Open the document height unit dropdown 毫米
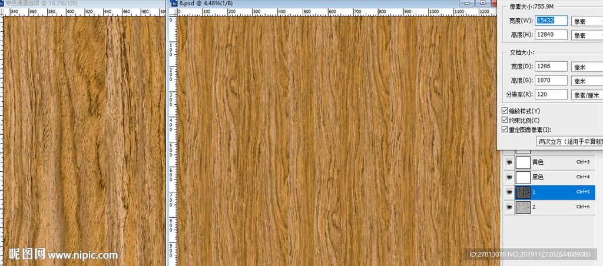The width and height of the screenshot is (603, 266). tap(587, 81)
